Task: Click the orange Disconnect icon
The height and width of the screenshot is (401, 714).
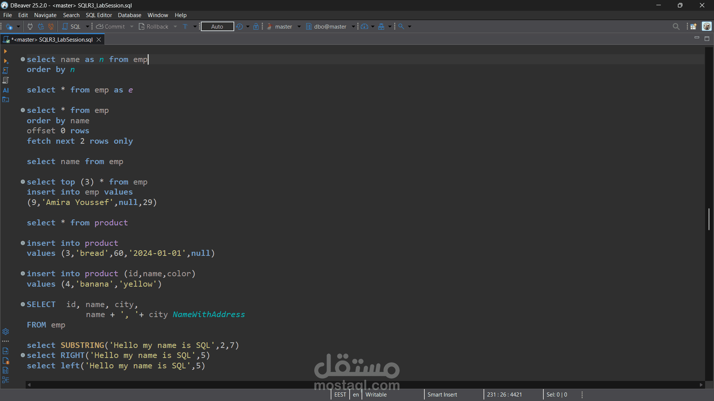Action: click(51, 27)
